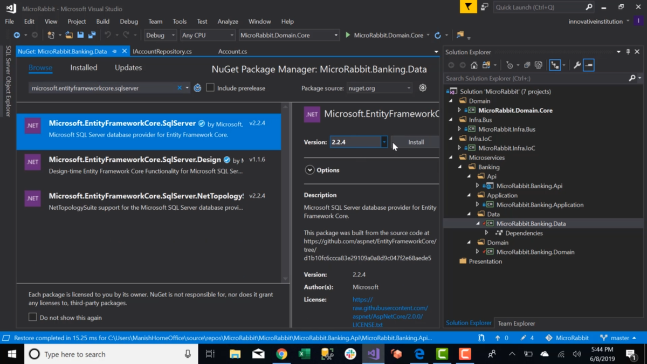Viewport: 647px width, 364px height.
Task: Click the Navigate Backward toolbar icon
Action: click(17, 35)
